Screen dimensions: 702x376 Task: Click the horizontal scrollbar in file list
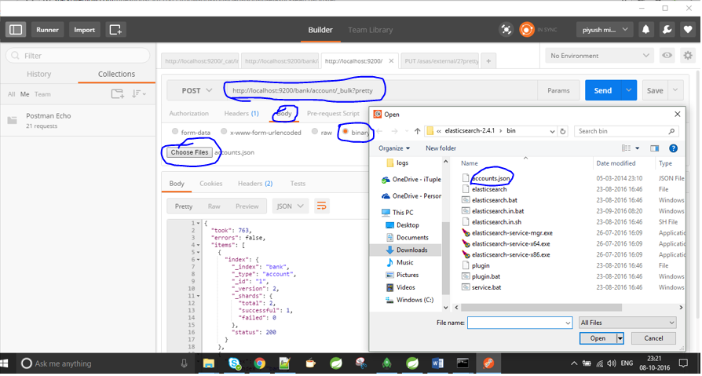pyautogui.click(x=541, y=308)
